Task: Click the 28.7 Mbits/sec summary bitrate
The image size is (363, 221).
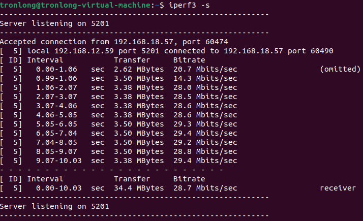Action: [205, 188]
